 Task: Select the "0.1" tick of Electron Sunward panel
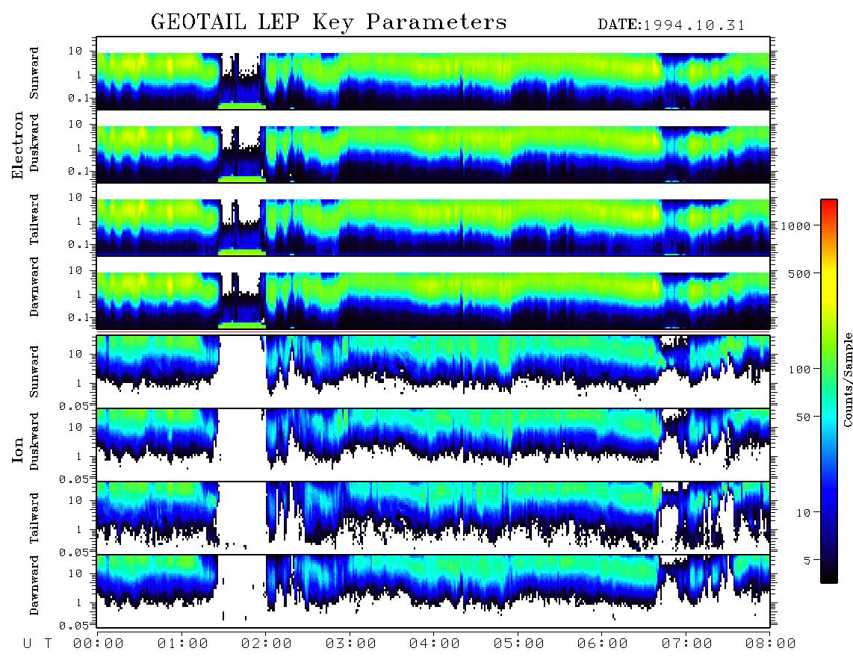78,98
